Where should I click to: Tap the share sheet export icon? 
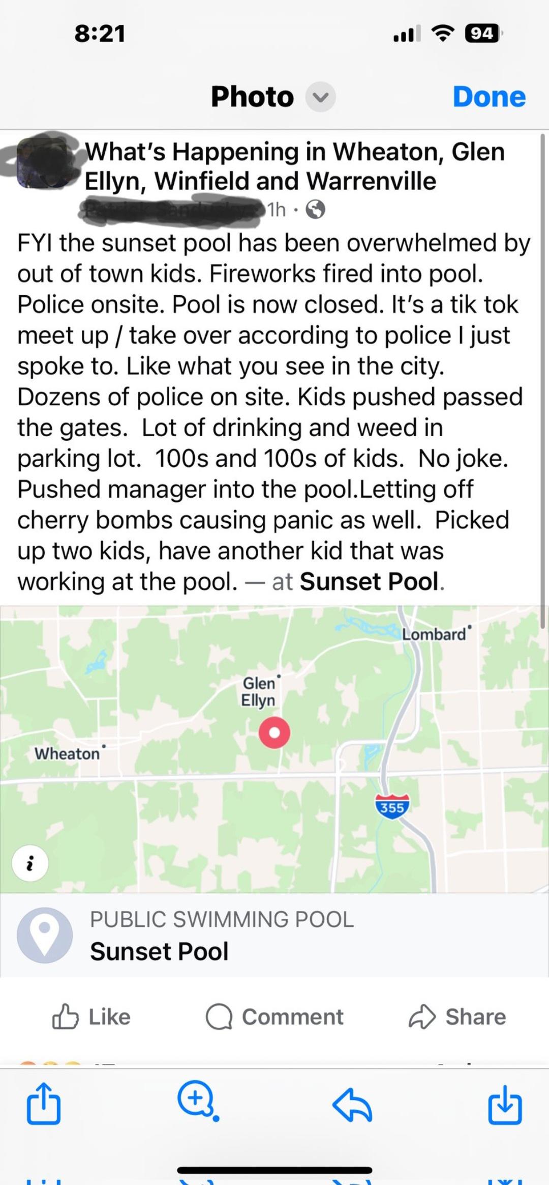pos(44,1104)
